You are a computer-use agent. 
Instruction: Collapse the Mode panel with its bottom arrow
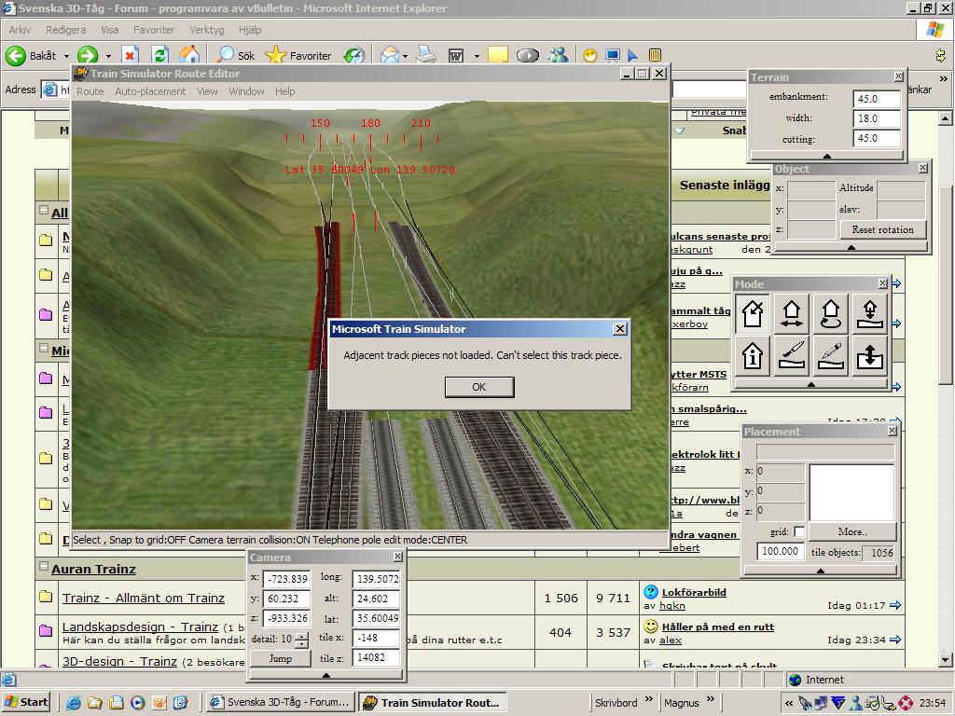coord(810,385)
